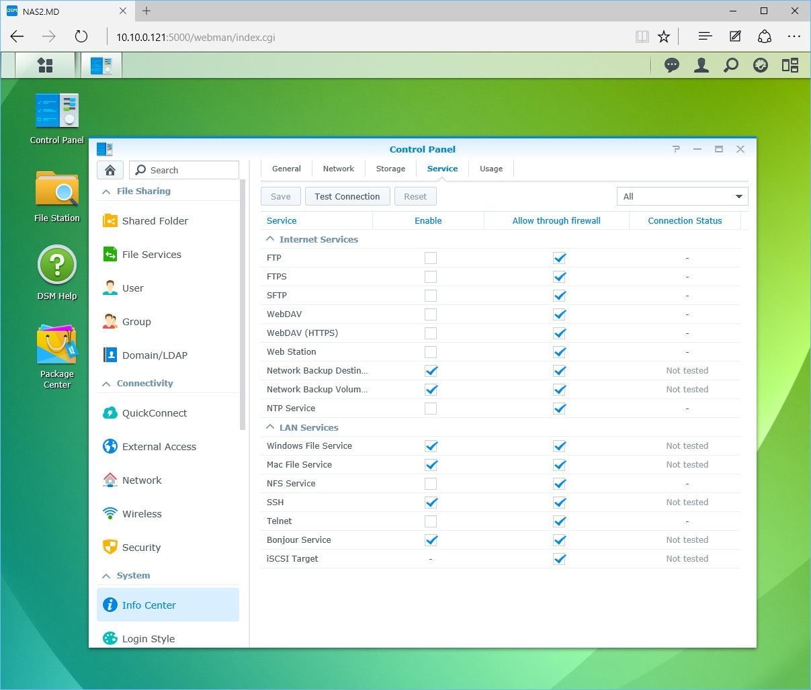Collapse LAN Services group
811x690 pixels.
(x=270, y=427)
